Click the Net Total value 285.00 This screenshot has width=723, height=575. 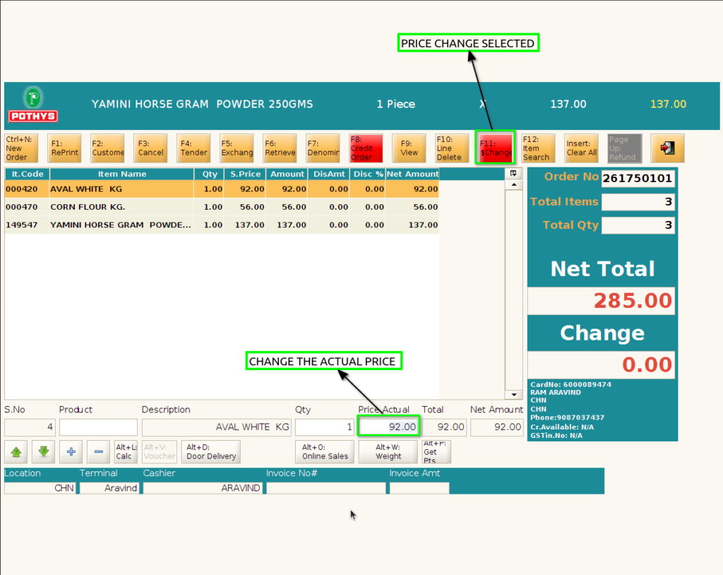pos(602,301)
